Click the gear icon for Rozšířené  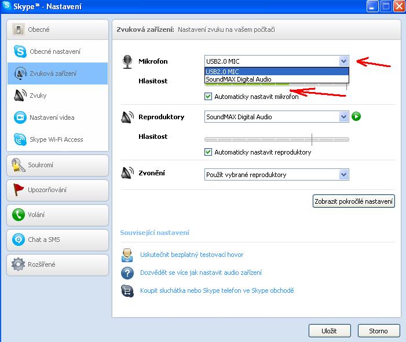point(18,264)
